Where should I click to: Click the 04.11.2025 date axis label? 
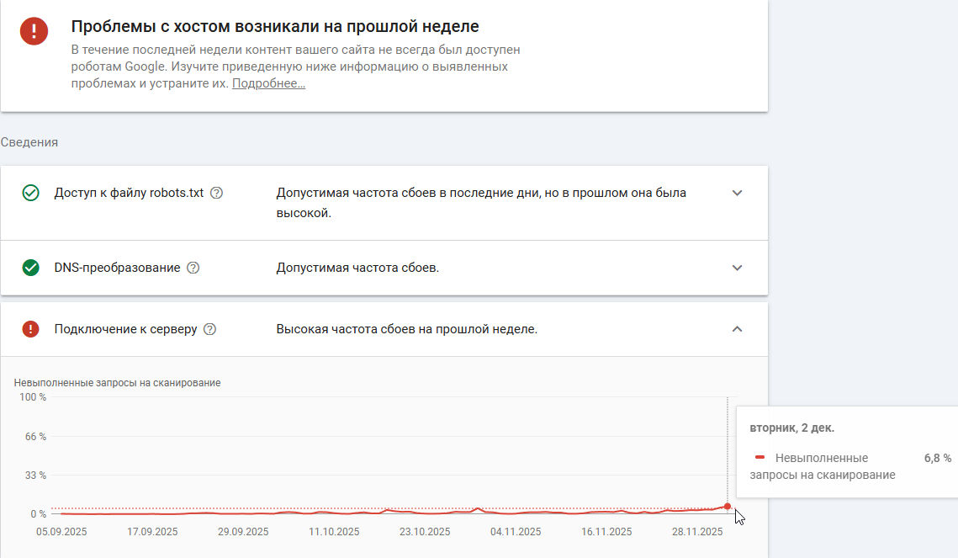coord(516,532)
